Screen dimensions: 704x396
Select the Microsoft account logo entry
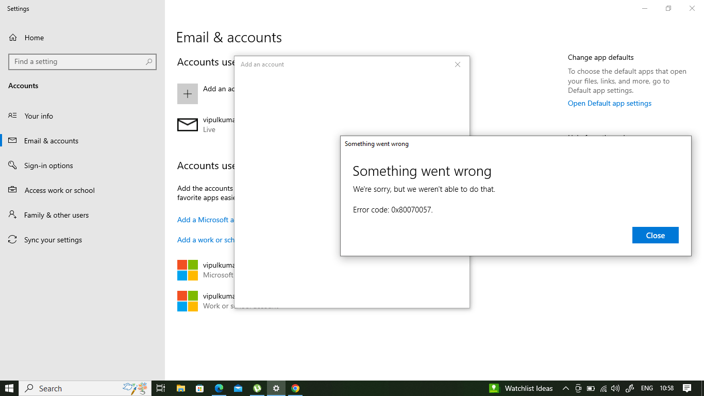coord(188,270)
